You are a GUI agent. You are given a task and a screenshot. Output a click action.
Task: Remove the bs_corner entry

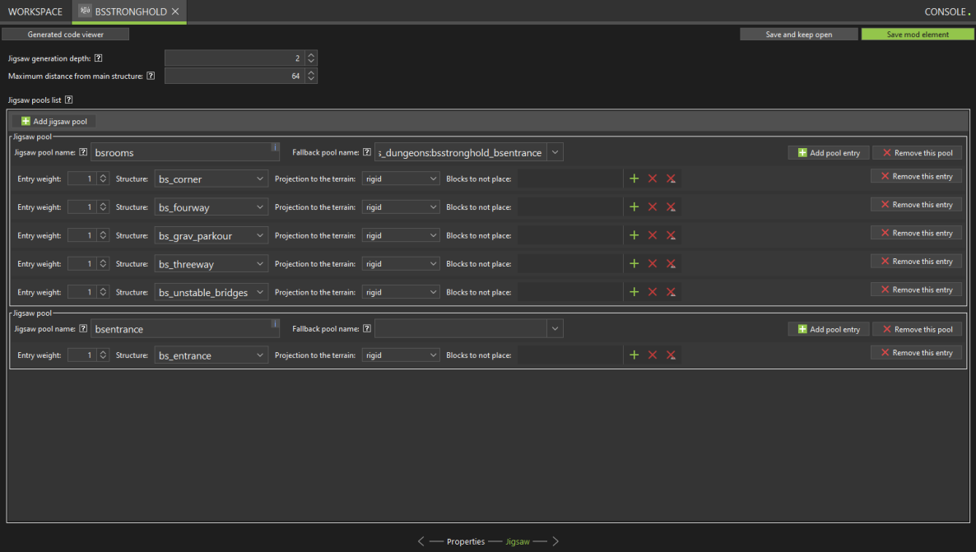pos(916,176)
